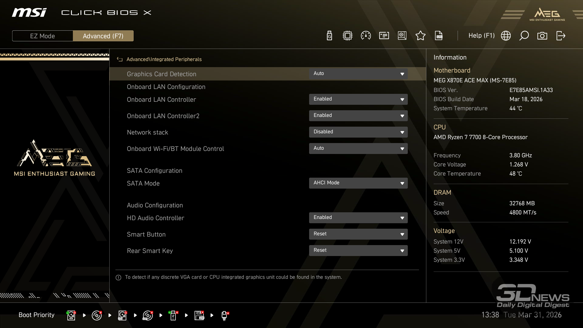583x328 pixels.
Task: Click the exit door icon
Action: [x=561, y=36]
